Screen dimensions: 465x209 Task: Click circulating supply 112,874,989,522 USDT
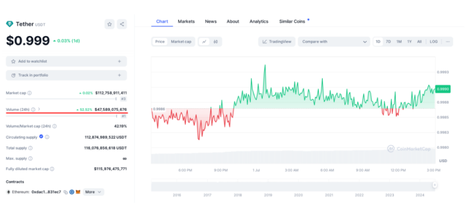106,137
